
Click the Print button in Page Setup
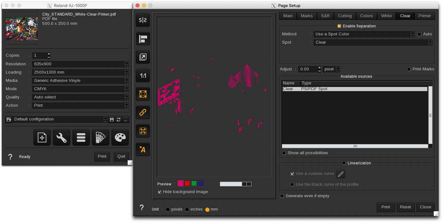[385, 207]
